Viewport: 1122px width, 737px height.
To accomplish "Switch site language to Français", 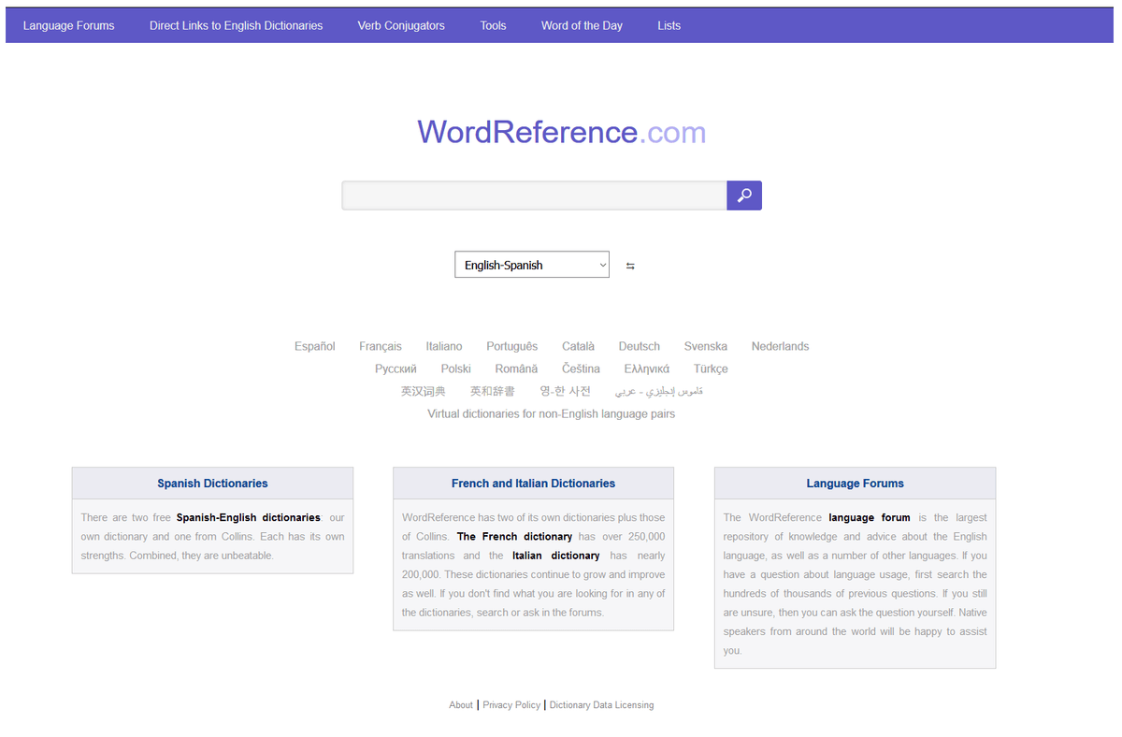I will (381, 346).
